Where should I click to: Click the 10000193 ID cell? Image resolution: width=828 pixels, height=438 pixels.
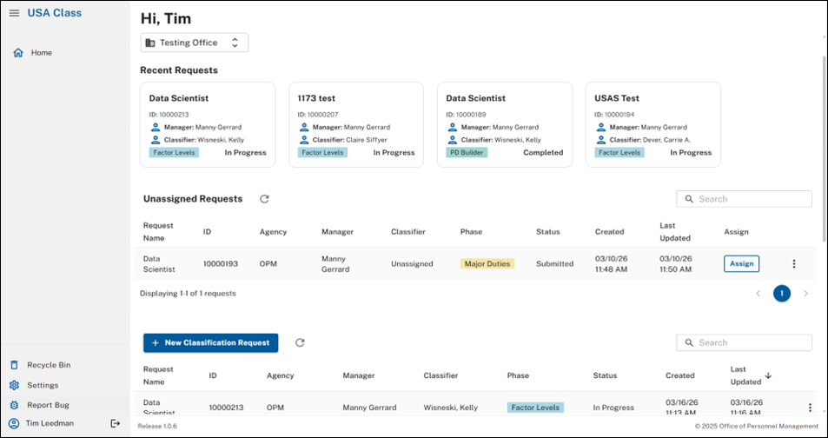coord(221,263)
